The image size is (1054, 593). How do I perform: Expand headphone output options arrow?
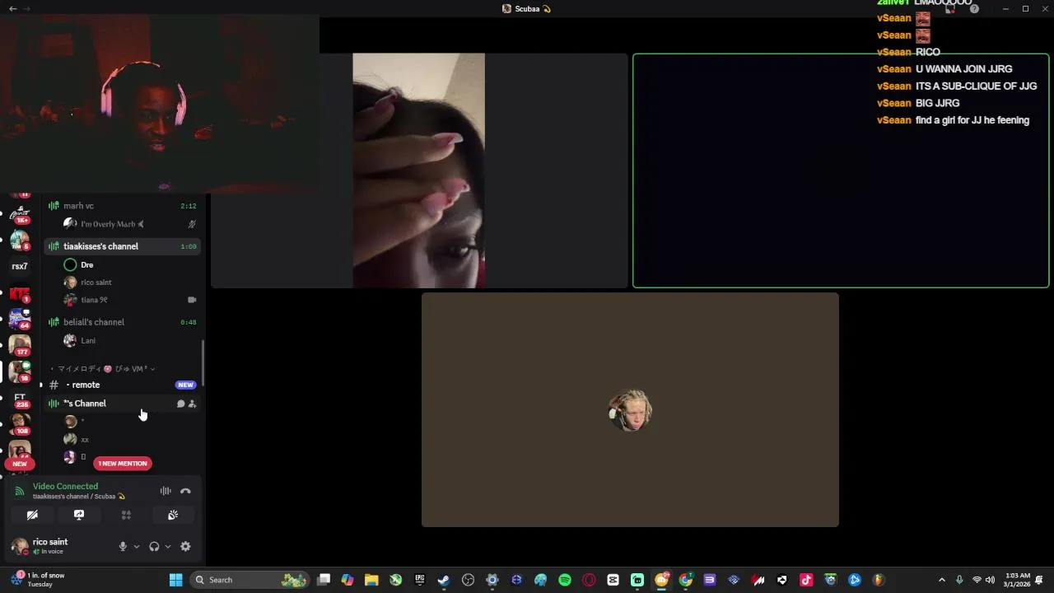click(168, 546)
